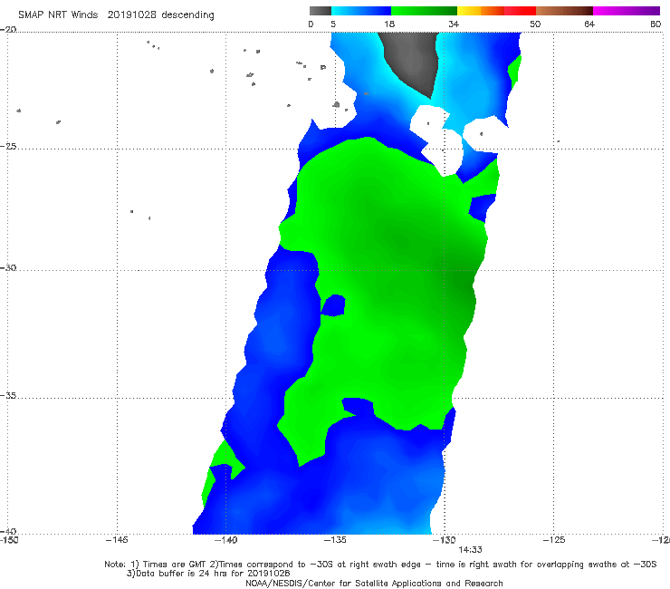Screen dimensions: 670x589
Task: Click the NOAA/NESDIS credit line
Action: click(374, 583)
